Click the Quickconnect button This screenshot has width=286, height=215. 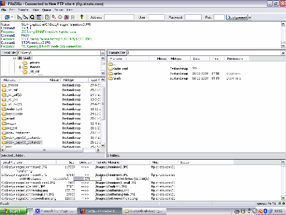pos(237,18)
